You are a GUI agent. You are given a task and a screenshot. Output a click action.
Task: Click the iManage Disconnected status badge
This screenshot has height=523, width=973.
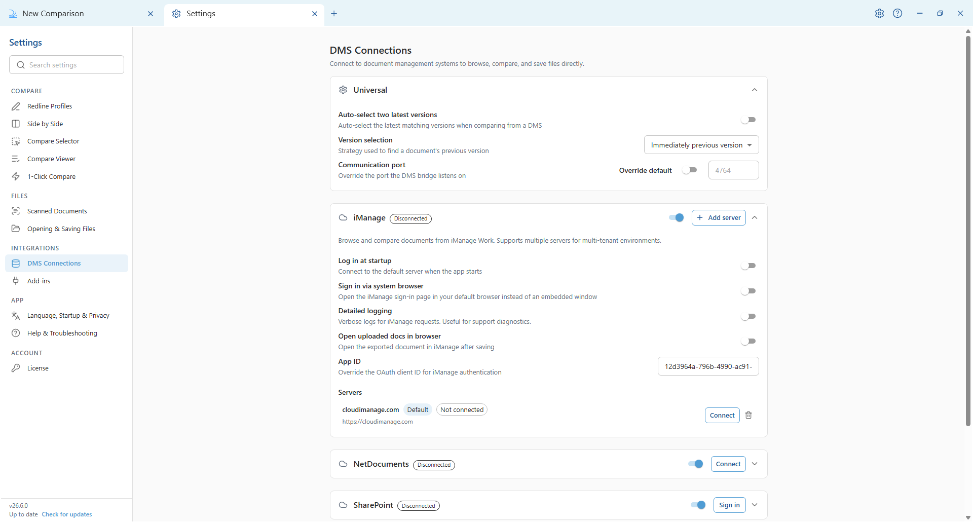[x=410, y=219]
